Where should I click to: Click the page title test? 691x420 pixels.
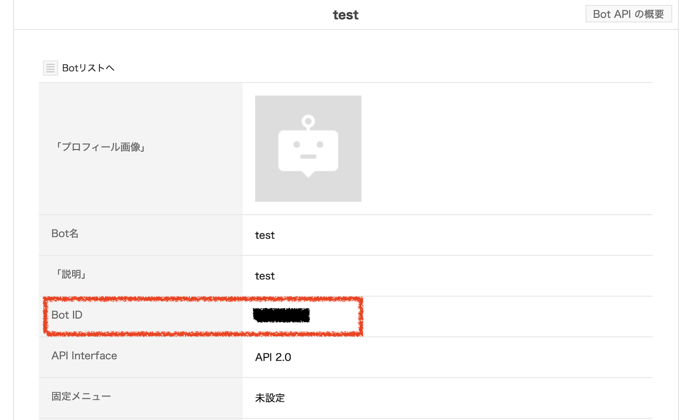(x=345, y=15)
